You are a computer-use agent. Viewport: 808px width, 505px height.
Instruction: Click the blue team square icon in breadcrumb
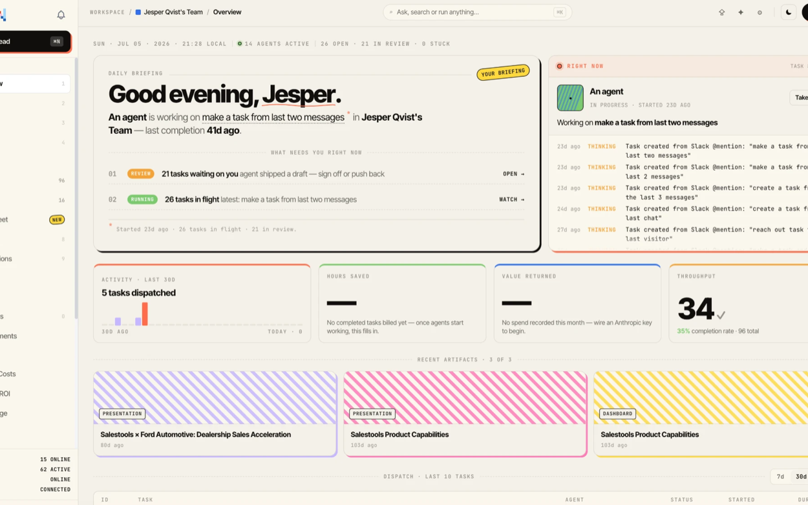tap(138, 12)
